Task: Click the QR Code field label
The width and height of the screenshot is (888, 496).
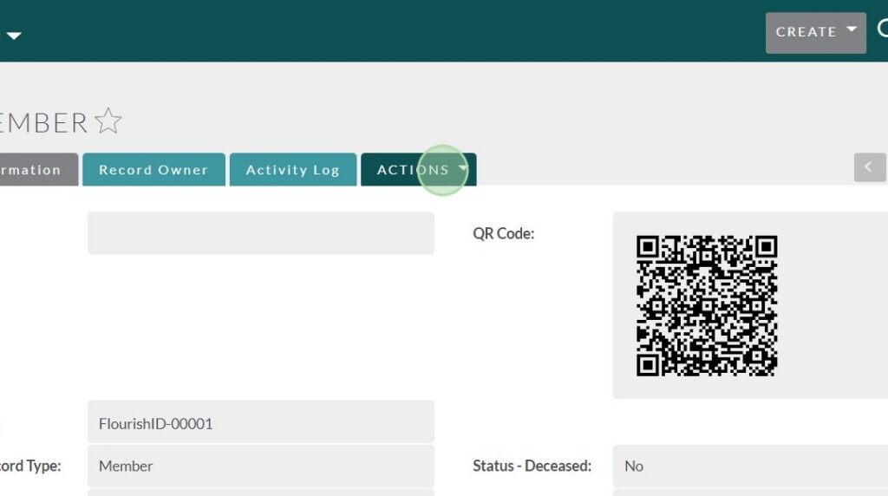Action: click(x=503, y=233)
